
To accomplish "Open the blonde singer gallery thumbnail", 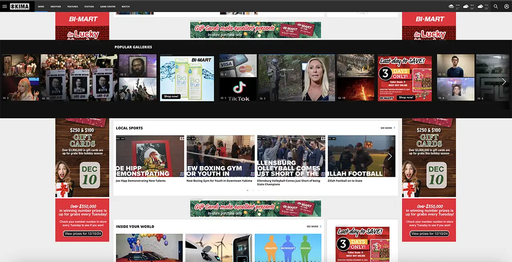I will click(x=21, y=89).
